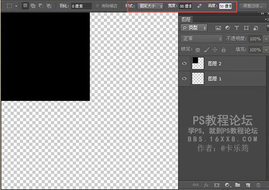Swap width and height values icon

click(199, 6)
